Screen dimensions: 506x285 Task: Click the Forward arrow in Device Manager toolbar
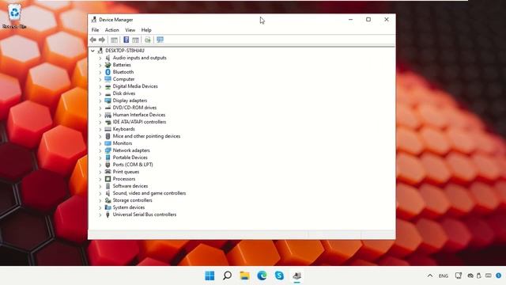tap(102, 40)
